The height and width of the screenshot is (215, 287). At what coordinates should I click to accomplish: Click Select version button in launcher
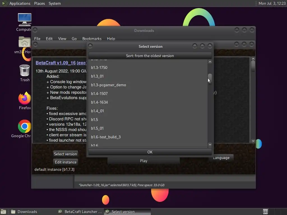coord(65,154)
